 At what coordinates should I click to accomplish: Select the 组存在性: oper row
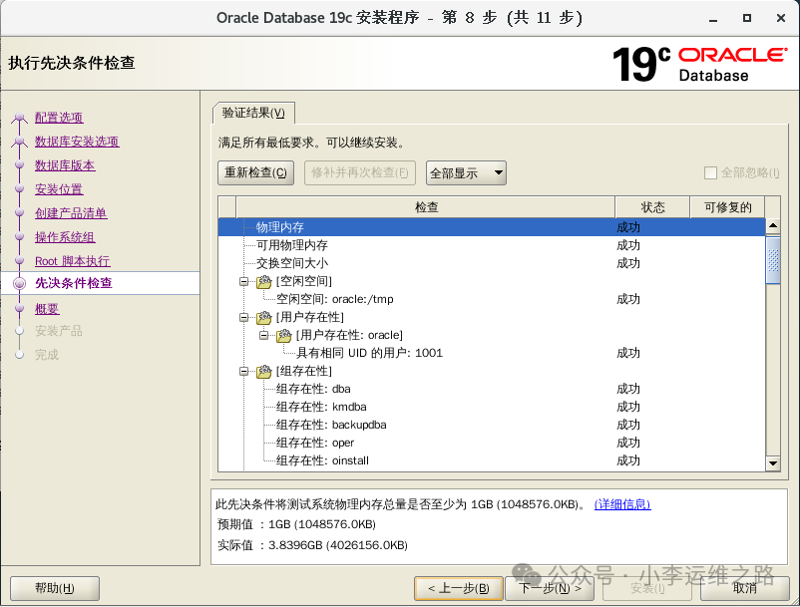(x=492, y=443)
